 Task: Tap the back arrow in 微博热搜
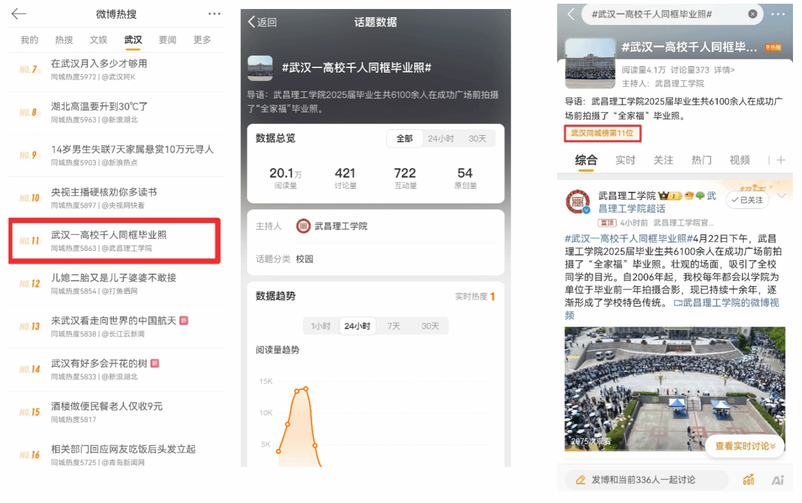[19, 14]
